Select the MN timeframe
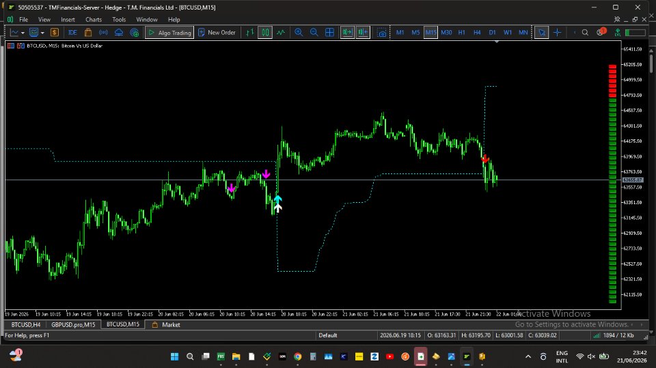 523,32
